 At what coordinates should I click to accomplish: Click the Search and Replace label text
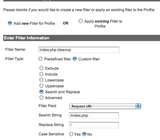(x=63, y=92)
